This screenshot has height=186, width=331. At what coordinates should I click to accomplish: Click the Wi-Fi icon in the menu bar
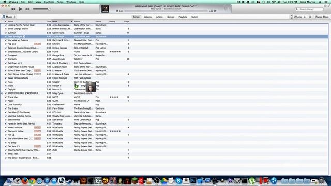pos(274,2)
